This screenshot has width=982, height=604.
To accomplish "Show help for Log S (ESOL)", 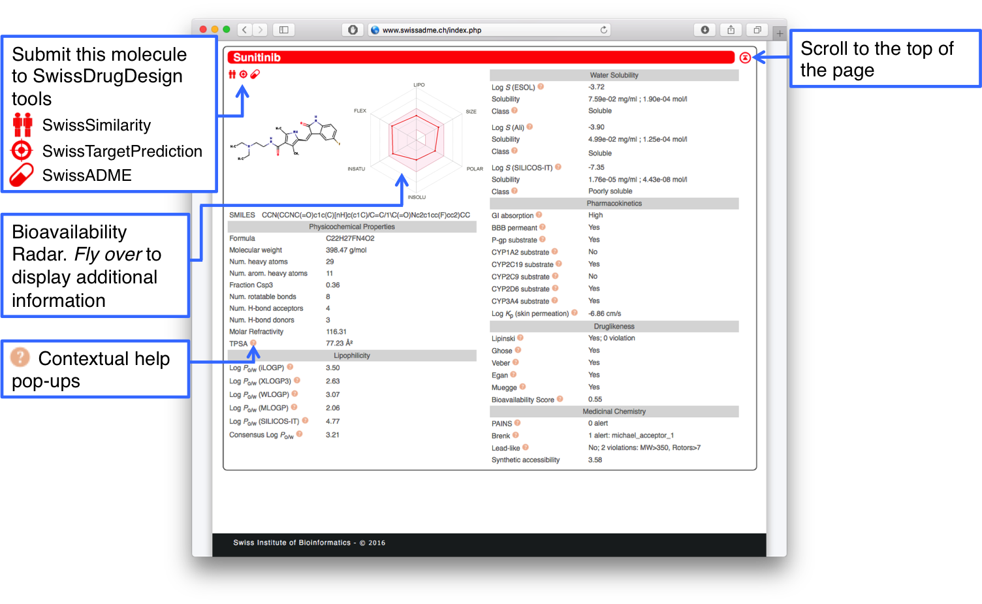I will point(541,87).
